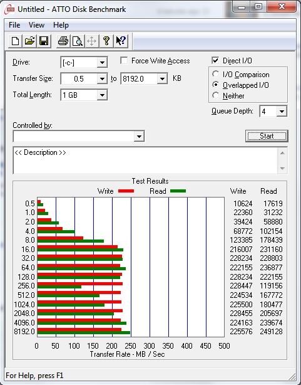Select the Overlapped I/O radio option
The height and width of the screenshot is (385, 301).
pos(216,85)
